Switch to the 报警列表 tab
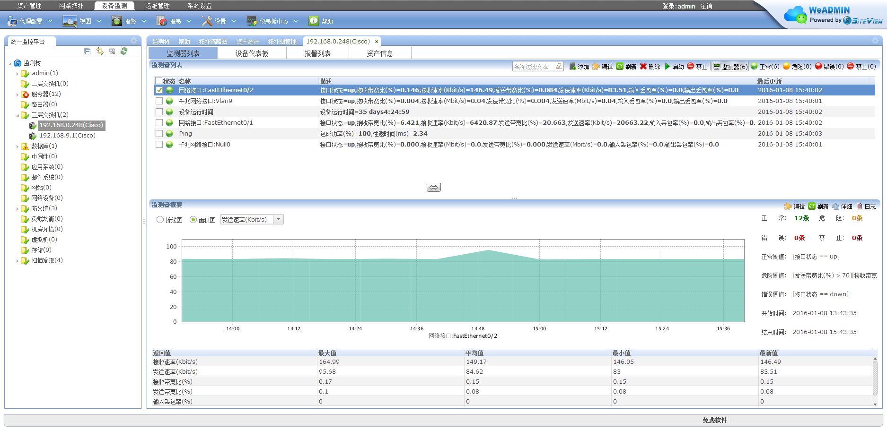The image size is (887, 430). (317, 53)
